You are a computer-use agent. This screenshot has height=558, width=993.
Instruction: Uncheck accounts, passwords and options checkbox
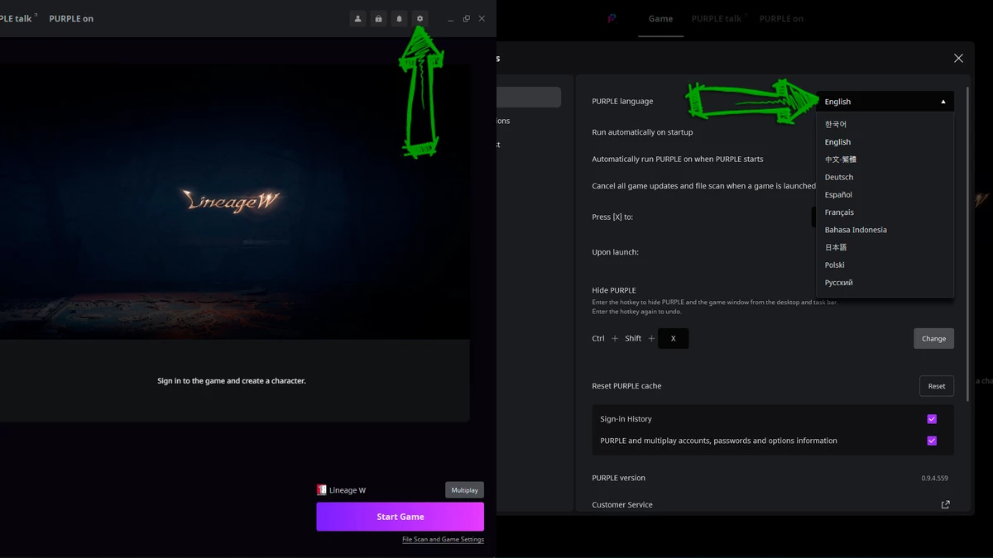(x=932, y=441)
